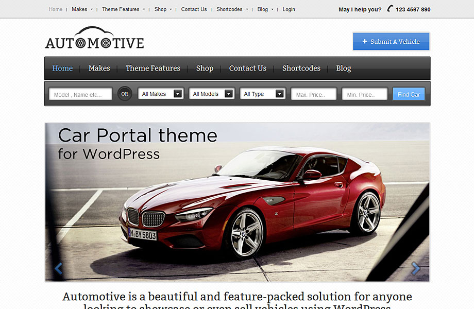Click the OR circle badge
Screen dimensions: 474x309
125,94
